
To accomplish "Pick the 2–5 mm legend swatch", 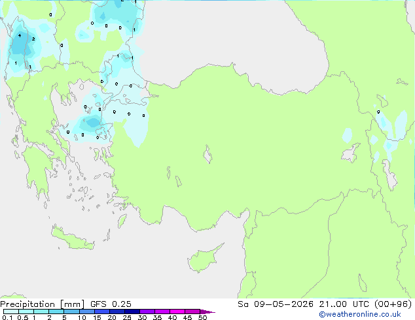I will click(56, 312).
